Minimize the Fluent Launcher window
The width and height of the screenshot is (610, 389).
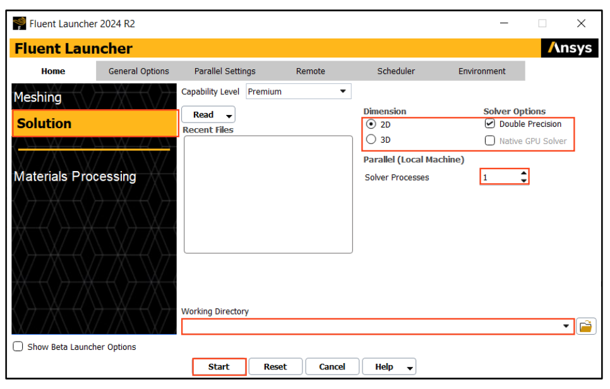click(504, 23)
